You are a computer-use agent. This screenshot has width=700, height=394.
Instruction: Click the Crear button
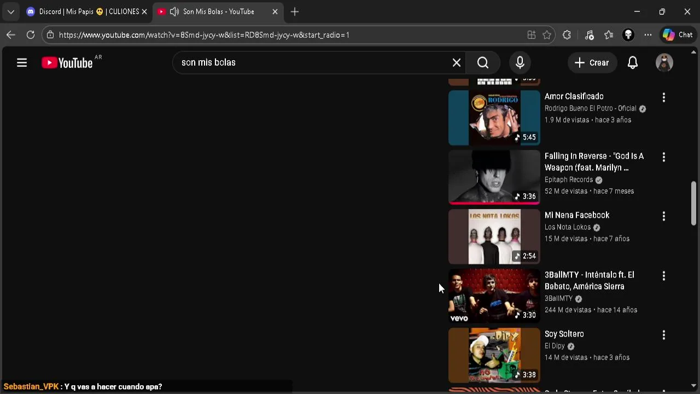pos(592,62)
